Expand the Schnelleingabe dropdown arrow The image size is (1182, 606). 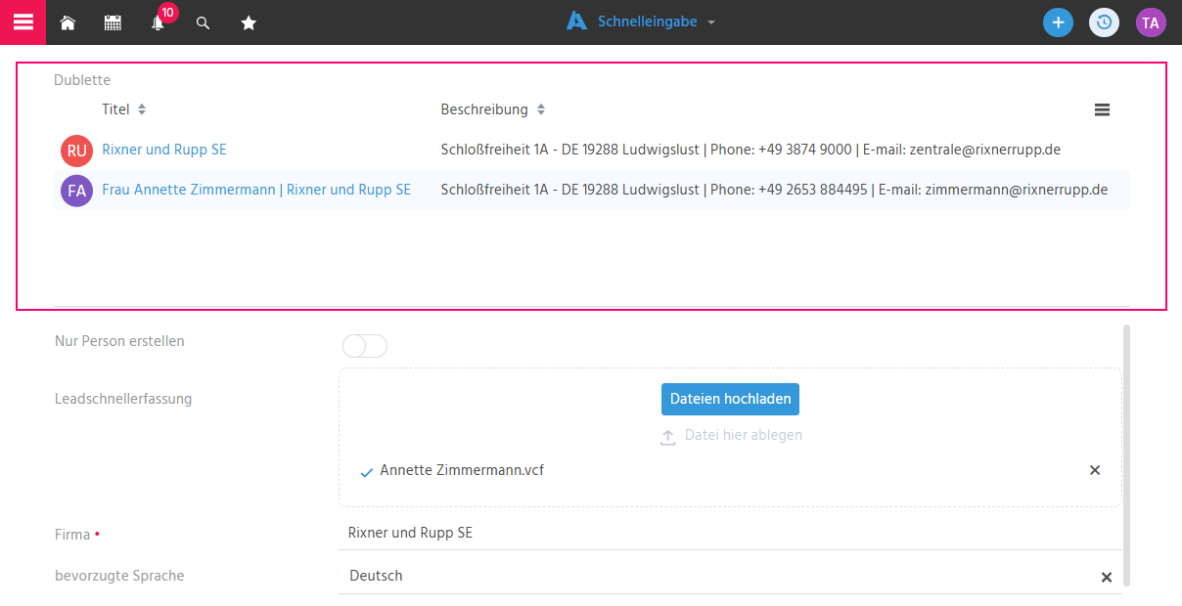pyautogui.click(x=711, y=22)
